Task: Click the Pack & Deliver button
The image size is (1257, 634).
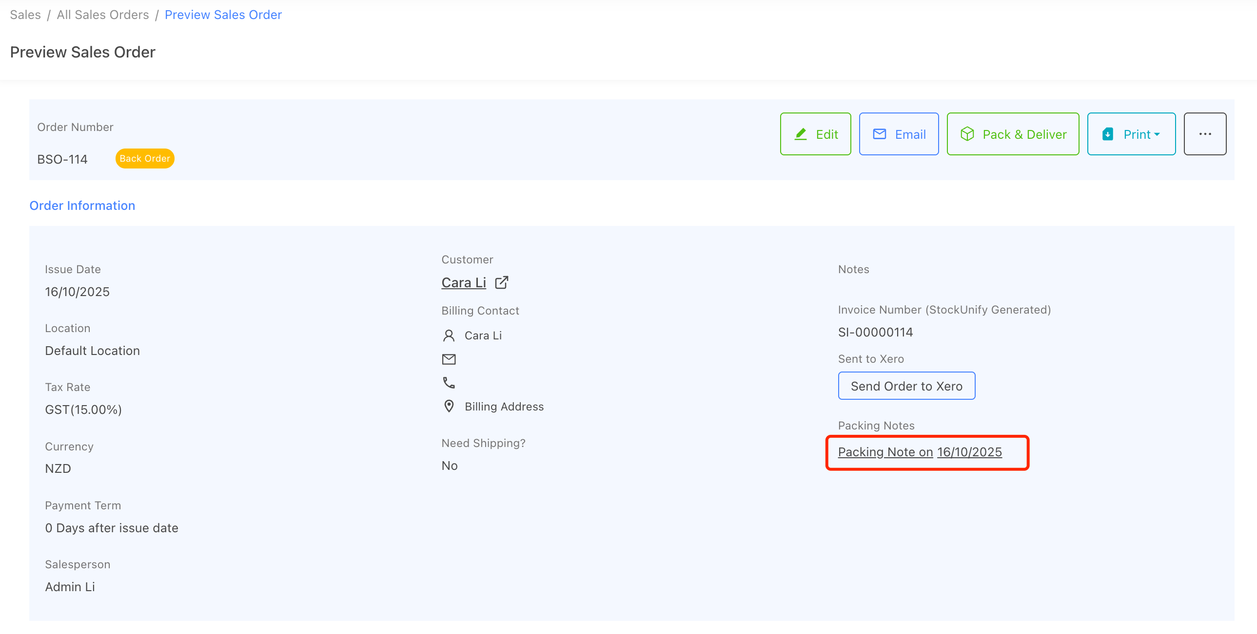Action: (x=1013, y=134)
